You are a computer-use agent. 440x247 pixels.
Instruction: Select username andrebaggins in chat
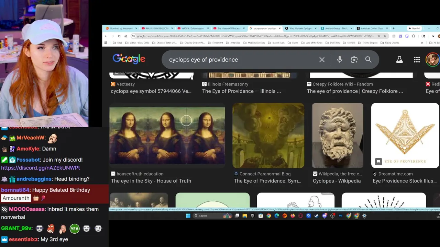tap(34, 179)
